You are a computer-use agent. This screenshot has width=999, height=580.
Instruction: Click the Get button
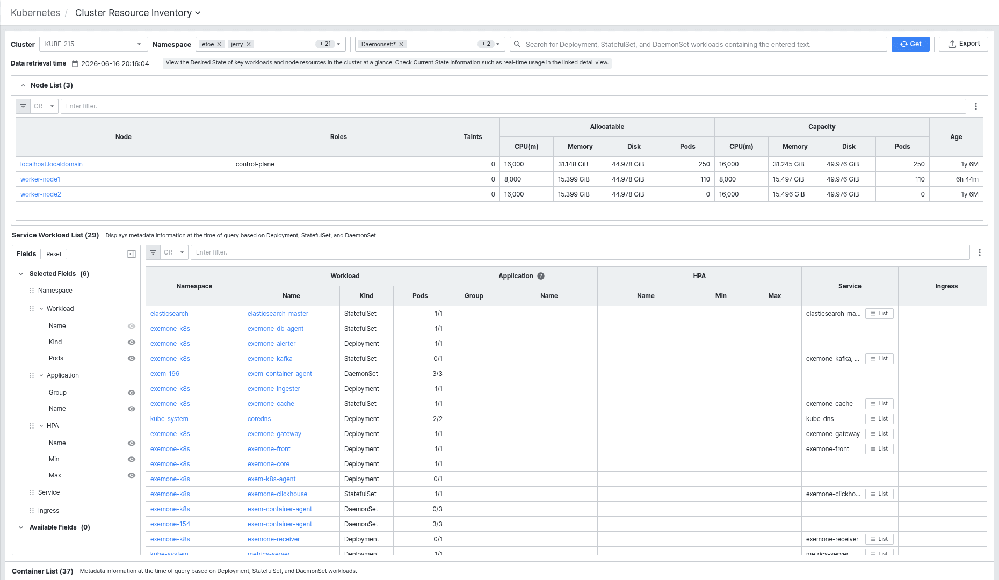[x=910, y=44]
